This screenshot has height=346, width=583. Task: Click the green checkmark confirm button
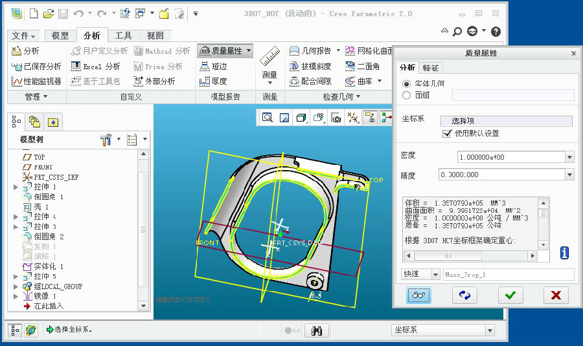click(510, 295)
